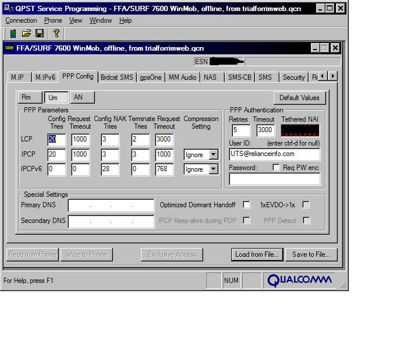Viewport: 407px width, 347px height.
Task: Click the Primary DNS address field
Action: coord(111,206)
